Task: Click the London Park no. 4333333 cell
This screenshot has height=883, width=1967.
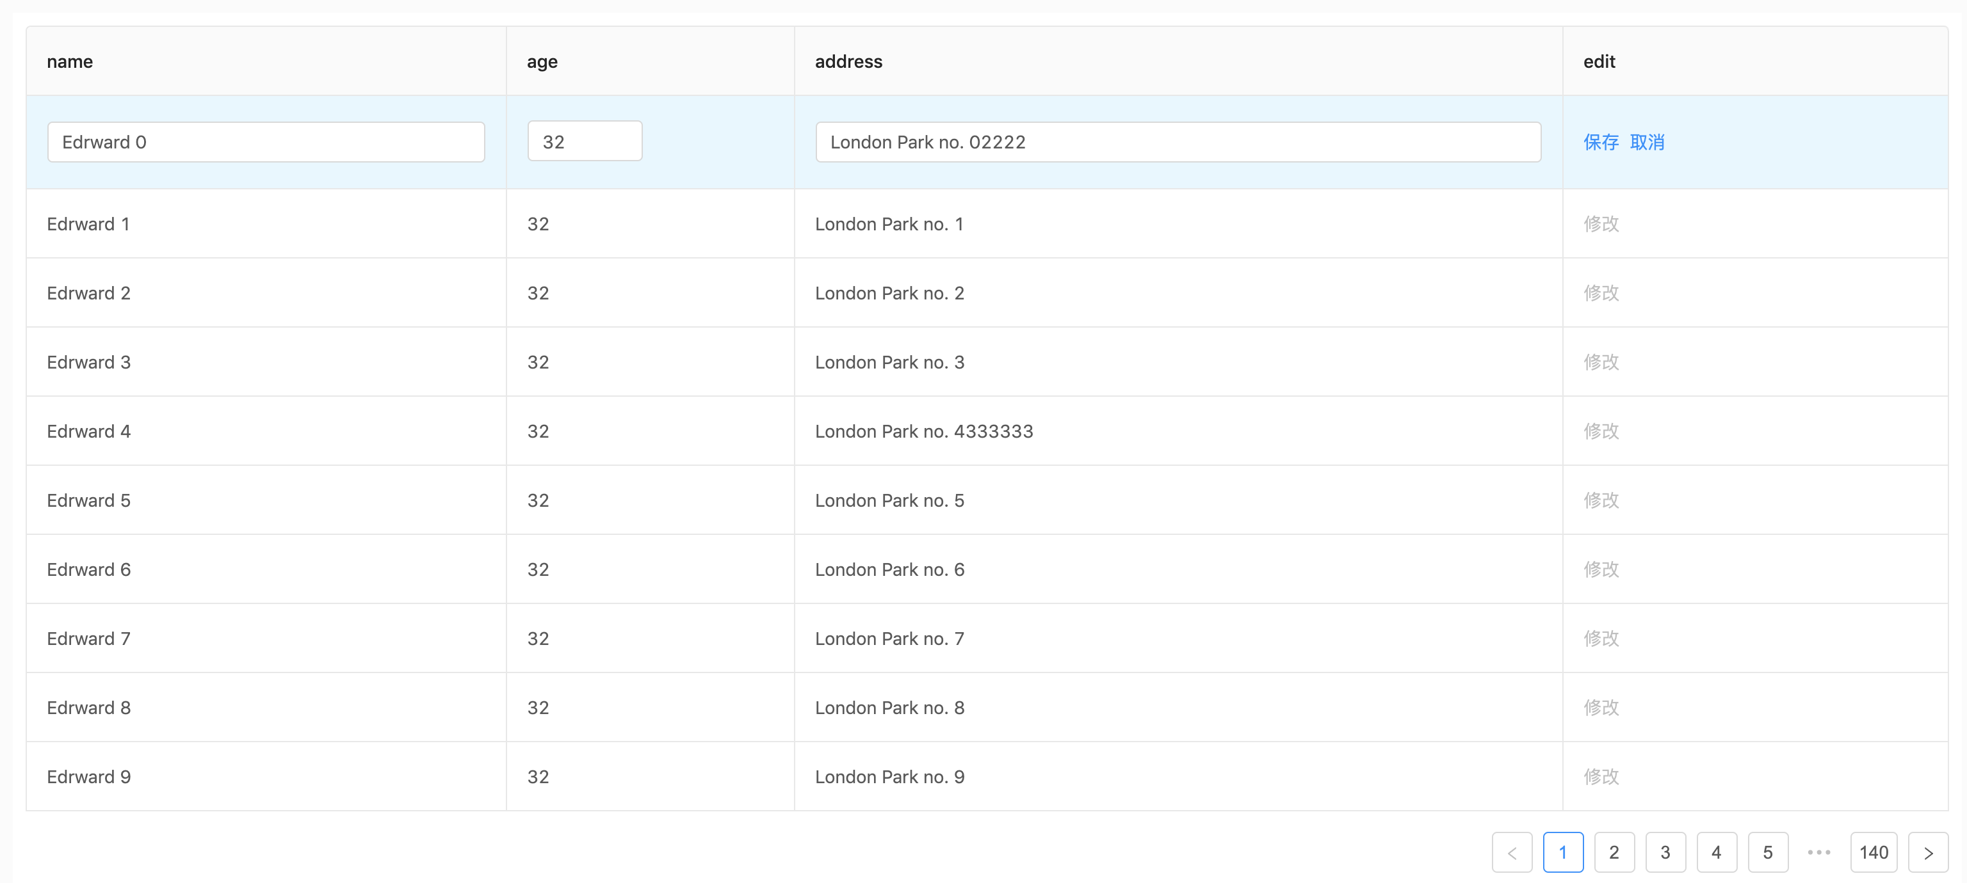Action: (923, 431)
